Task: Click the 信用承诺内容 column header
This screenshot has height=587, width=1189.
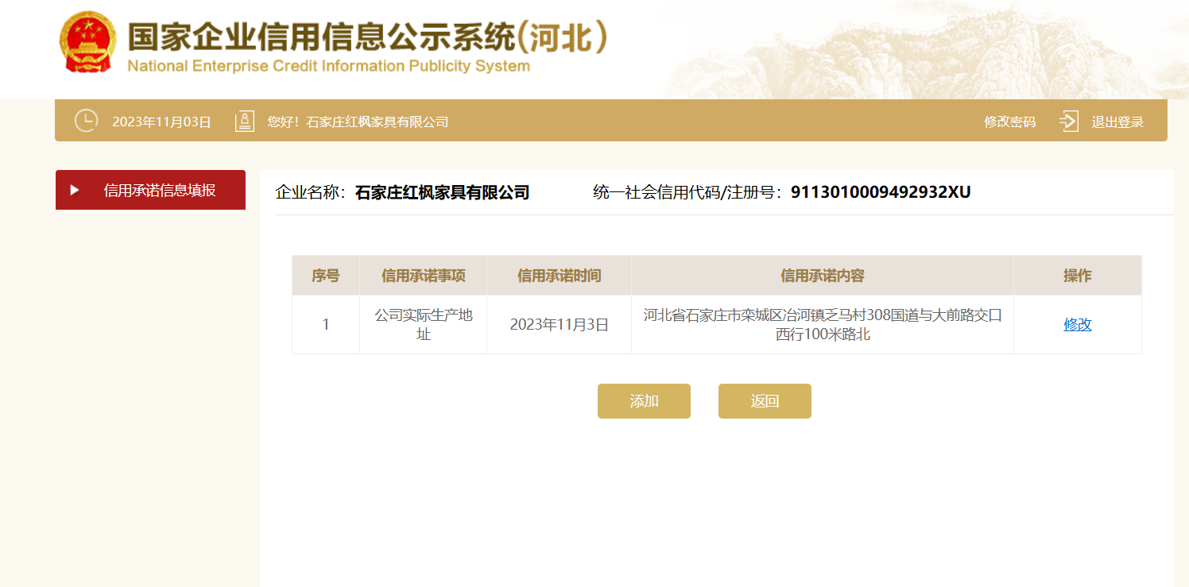Action: click(823, 276)
